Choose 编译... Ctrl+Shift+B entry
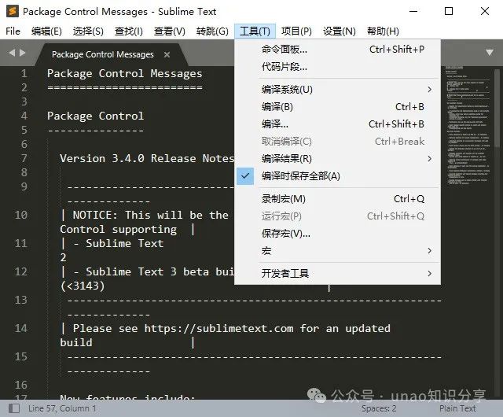 click(x=337, y=124)
